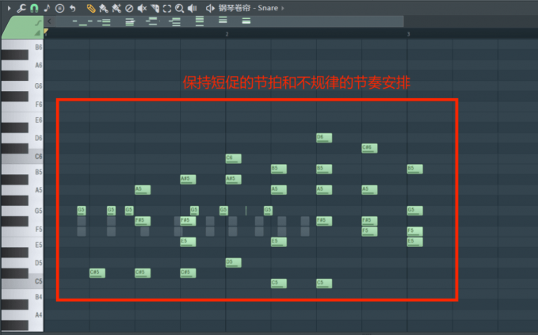Select the C6 note in the grid

pos(233,158)
